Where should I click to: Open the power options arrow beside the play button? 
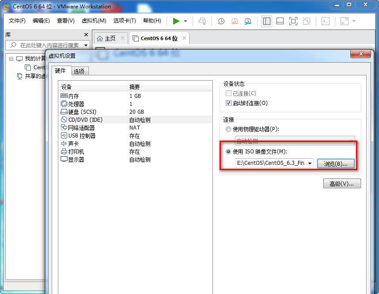tap(186, 21)
